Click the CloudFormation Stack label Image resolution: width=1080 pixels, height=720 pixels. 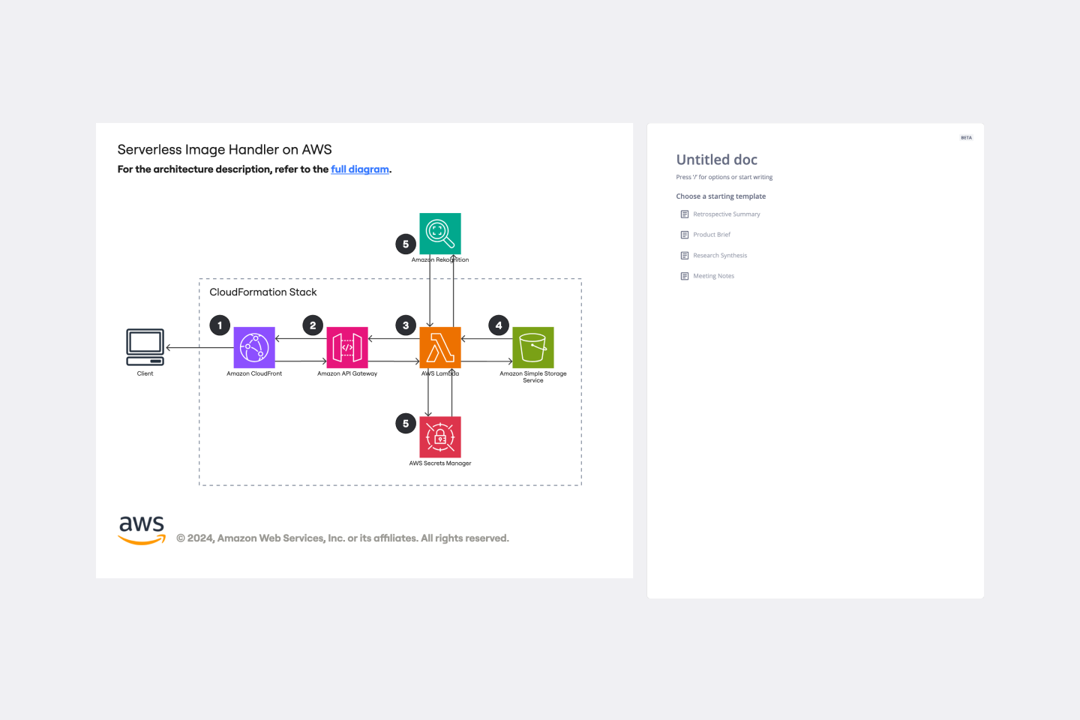pos(262,292)
